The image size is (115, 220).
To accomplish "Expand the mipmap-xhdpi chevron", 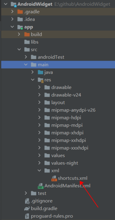I will [x=39, y=133].
